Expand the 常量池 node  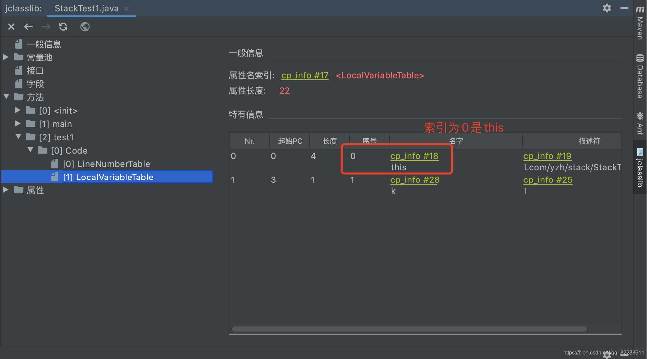click(6, 57)
